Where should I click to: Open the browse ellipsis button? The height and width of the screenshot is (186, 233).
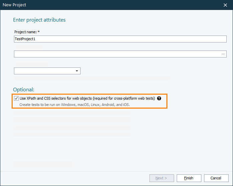click(223, 54)
